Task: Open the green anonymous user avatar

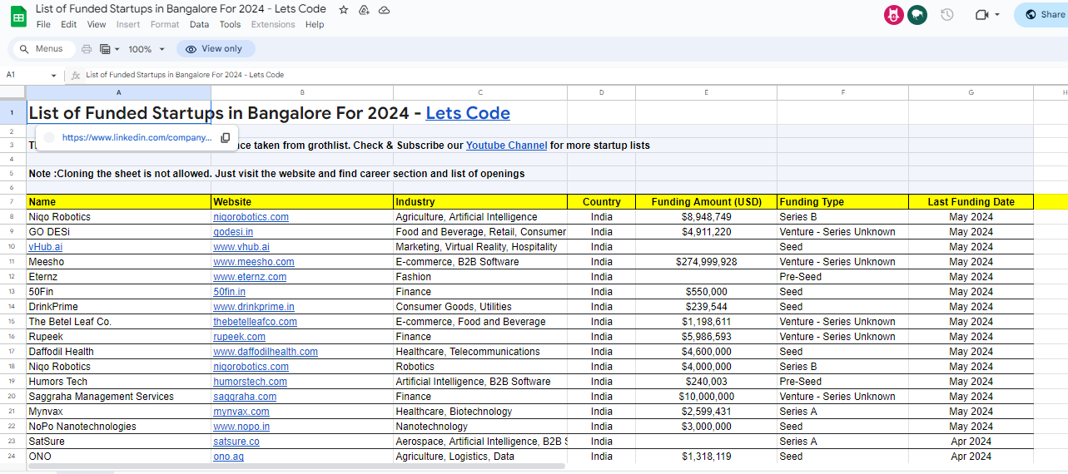Action: coord(917,14)
